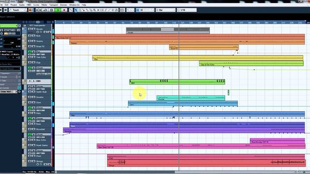The height and width of the screenshot is (174, 310).
Task: Select the Color tool
Action: [117, 10]
